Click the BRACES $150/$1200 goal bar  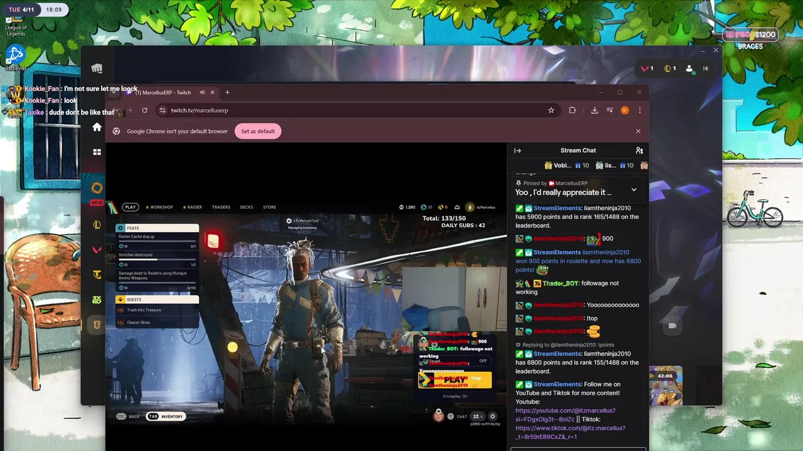(x=750, y=35)
